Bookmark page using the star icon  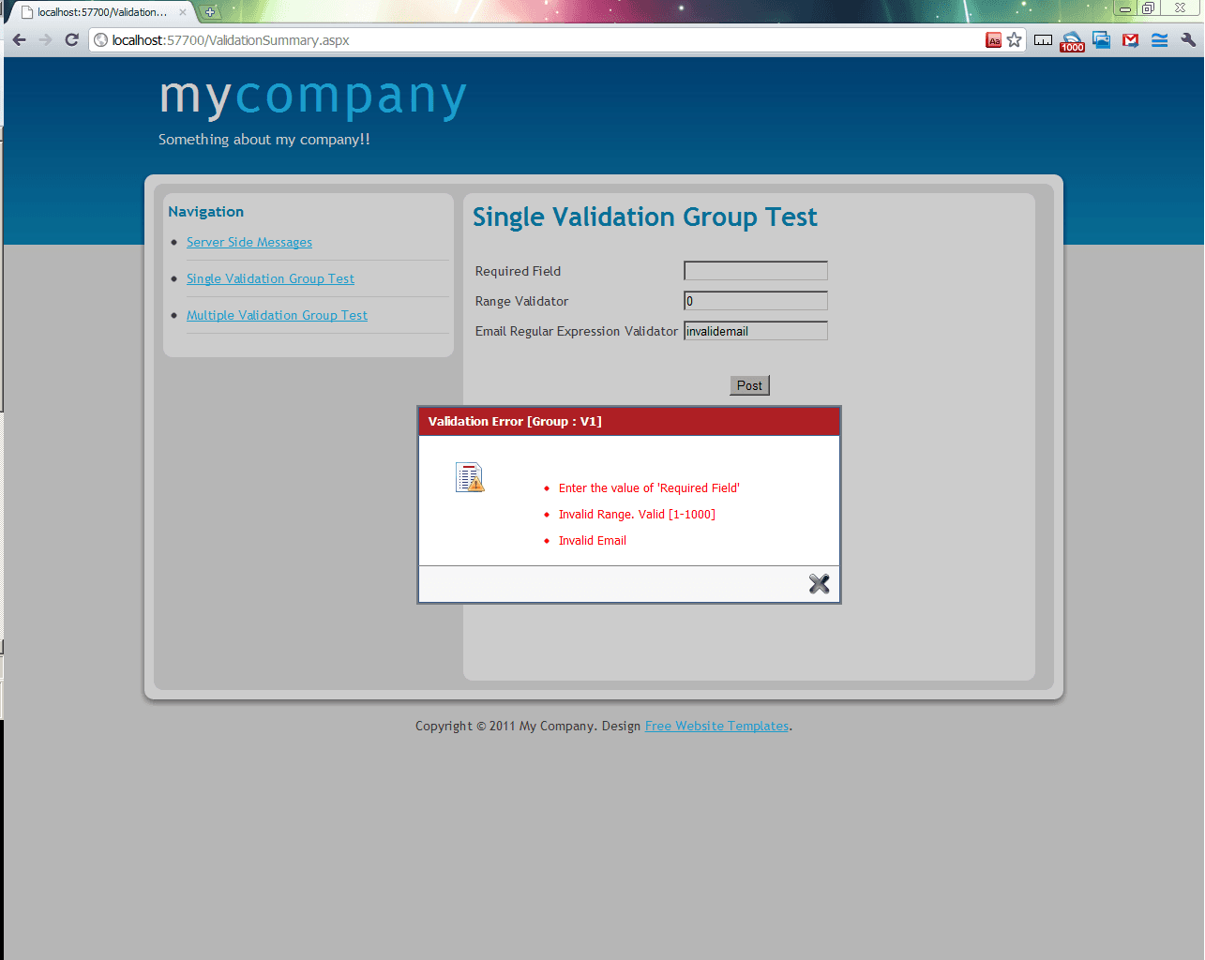[1014, 40]
